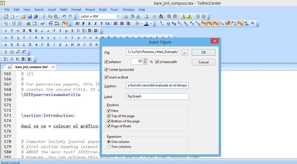Disable the Insert as float option
Viewport: 297px width, 164px height.
pos(107,77)
